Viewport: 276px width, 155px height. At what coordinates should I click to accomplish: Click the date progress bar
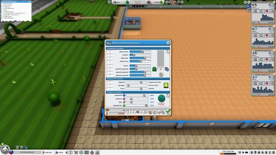pos(228,154)
